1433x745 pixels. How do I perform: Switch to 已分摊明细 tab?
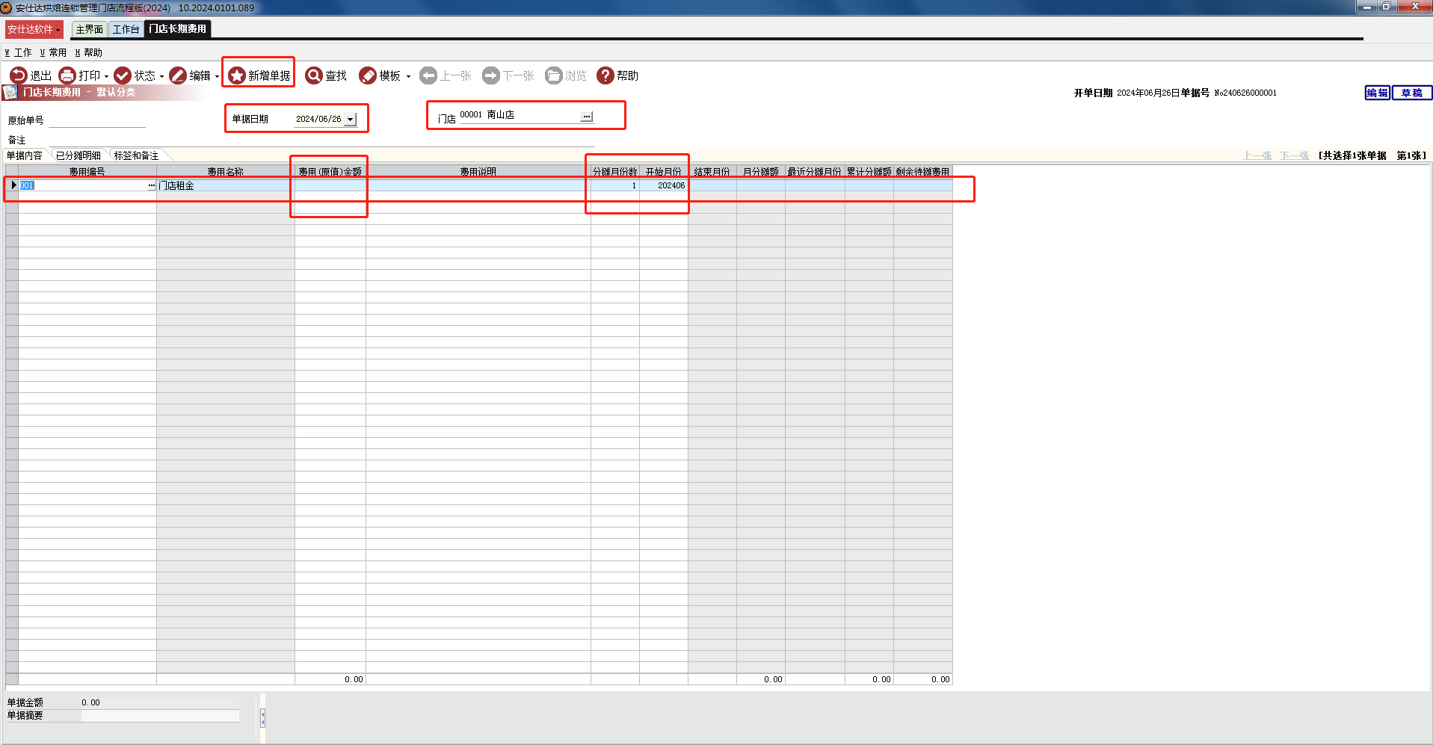(x=78, y=155)
